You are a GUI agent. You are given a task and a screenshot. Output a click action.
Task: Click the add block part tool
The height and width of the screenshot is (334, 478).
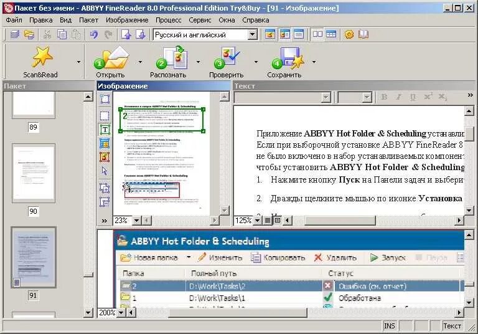pyautogui.click(x=105, y=188)
